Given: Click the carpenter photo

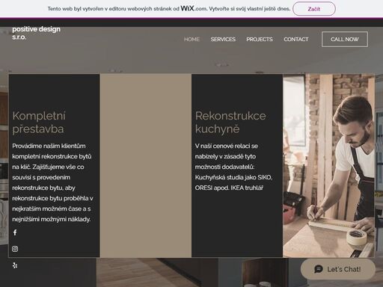Looking at the screenshot, I should click(328, 165).
